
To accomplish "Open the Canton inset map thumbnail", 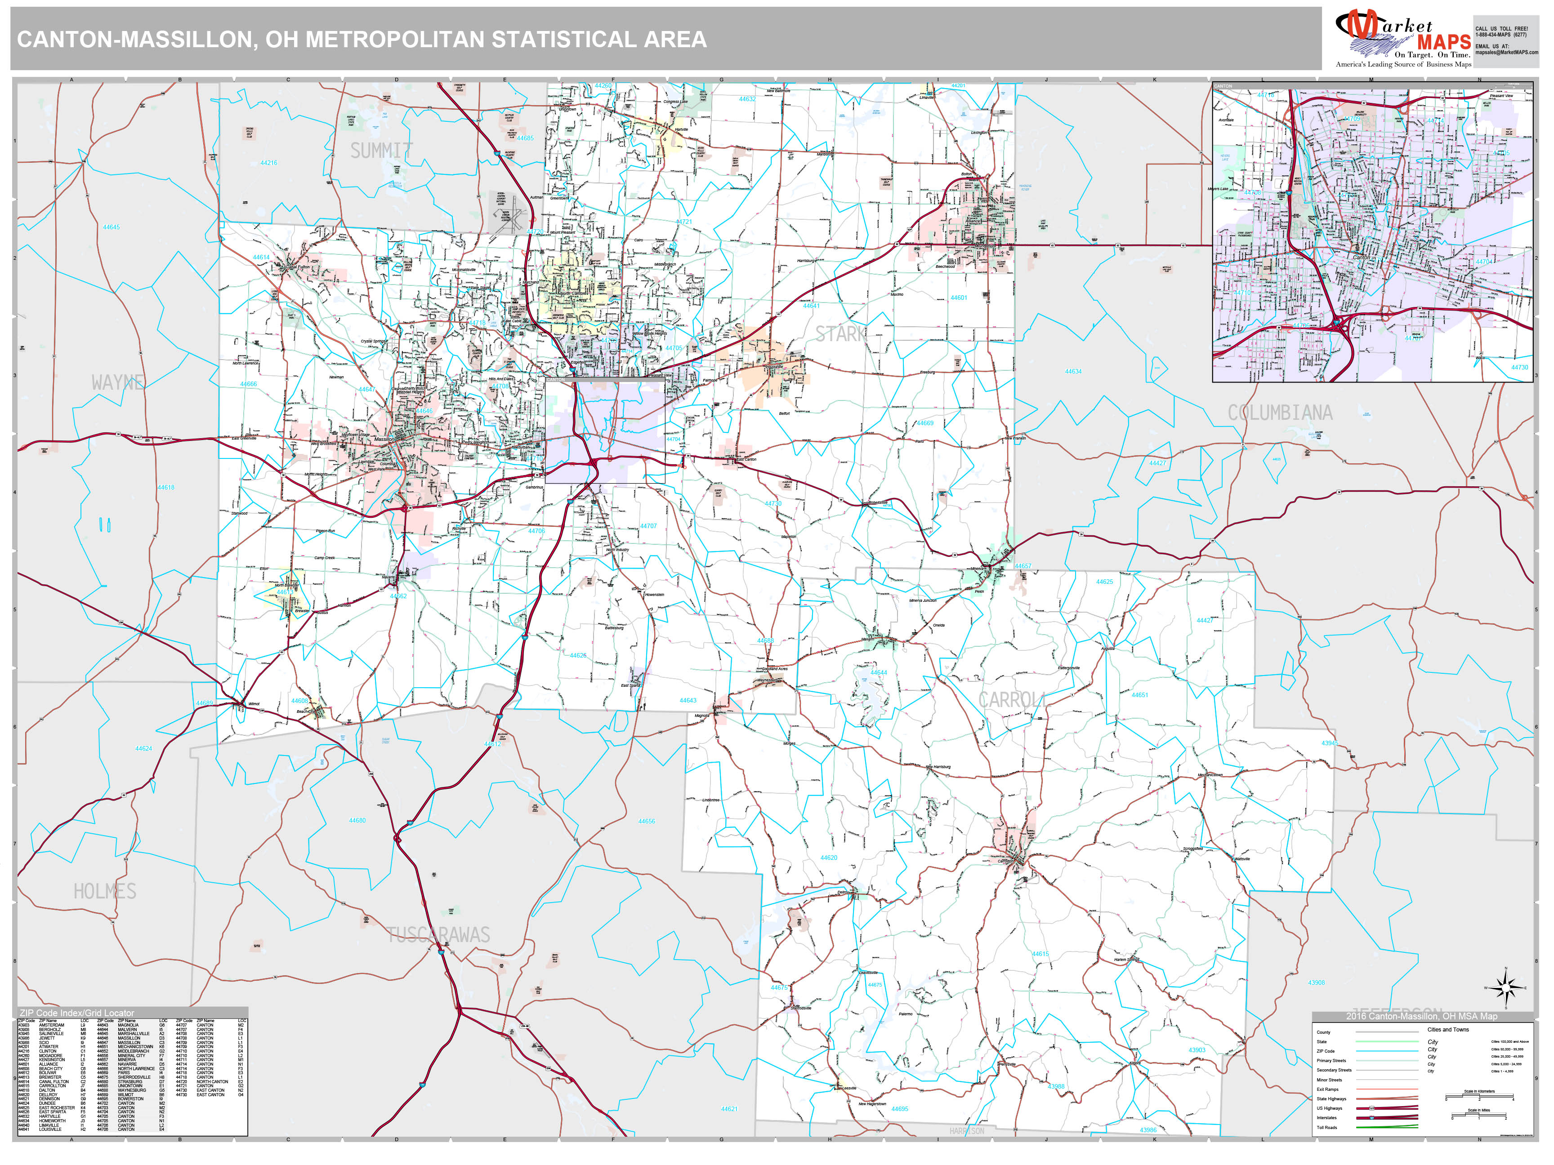I will point(1373,232).
